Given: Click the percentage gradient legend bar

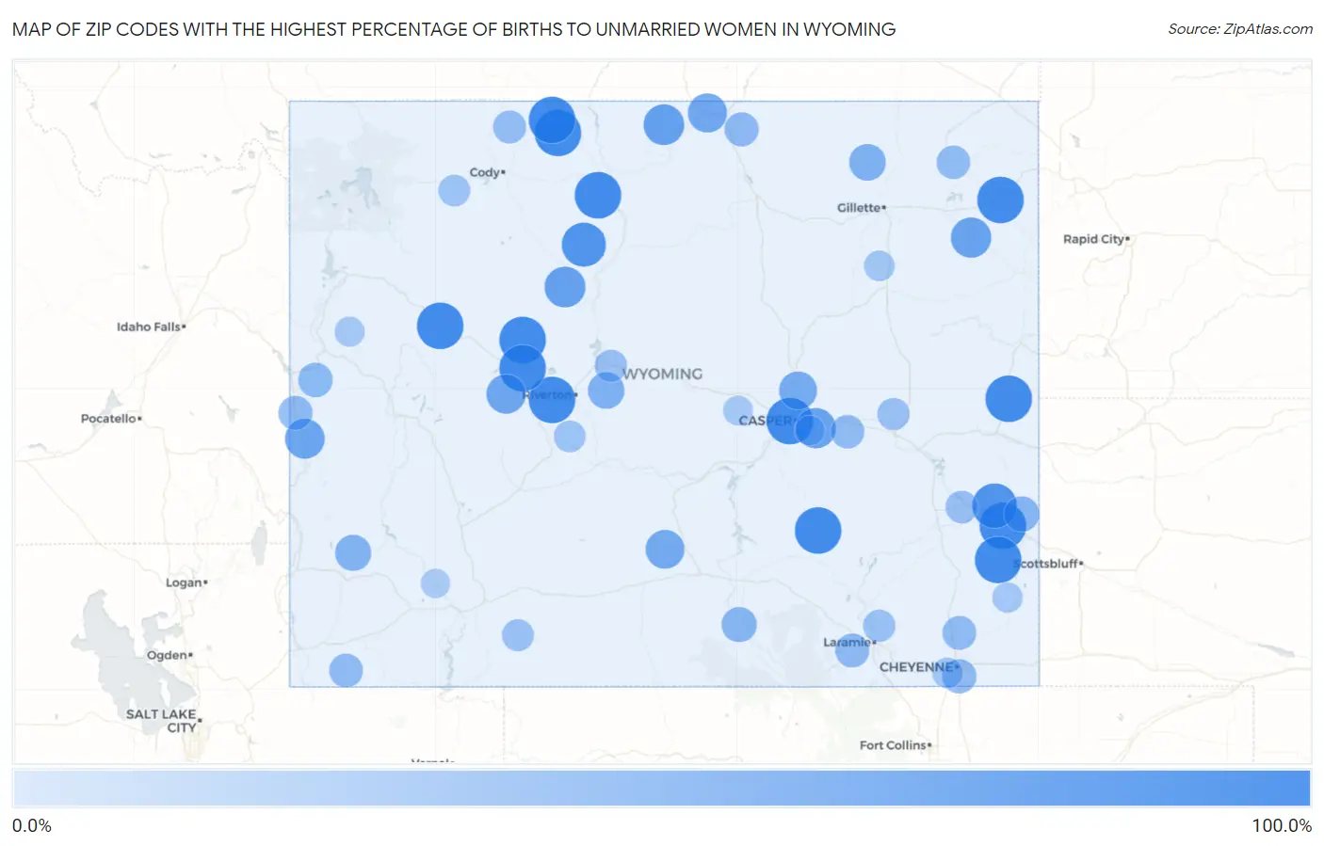Looking at the screenshot, I should pos(661,789).
